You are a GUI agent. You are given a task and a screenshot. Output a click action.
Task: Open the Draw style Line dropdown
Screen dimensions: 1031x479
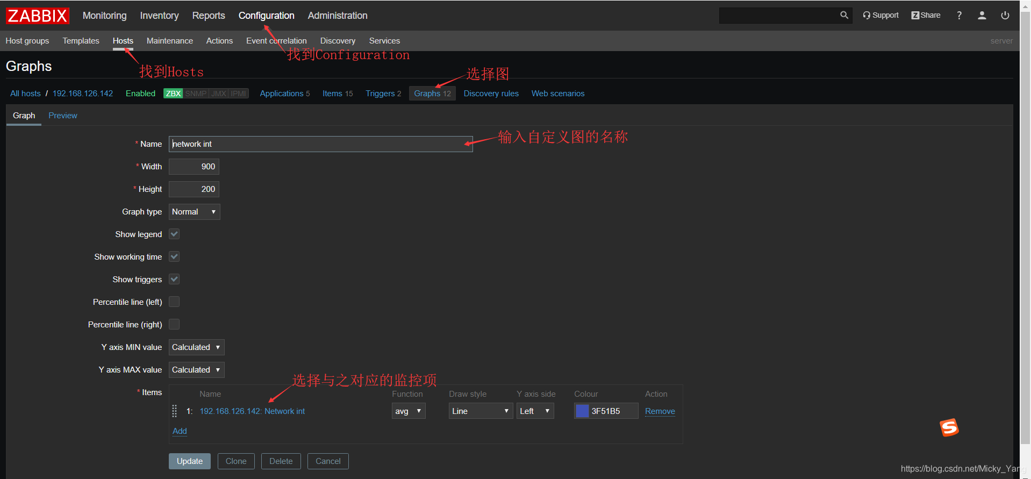[x=481, y=411]
